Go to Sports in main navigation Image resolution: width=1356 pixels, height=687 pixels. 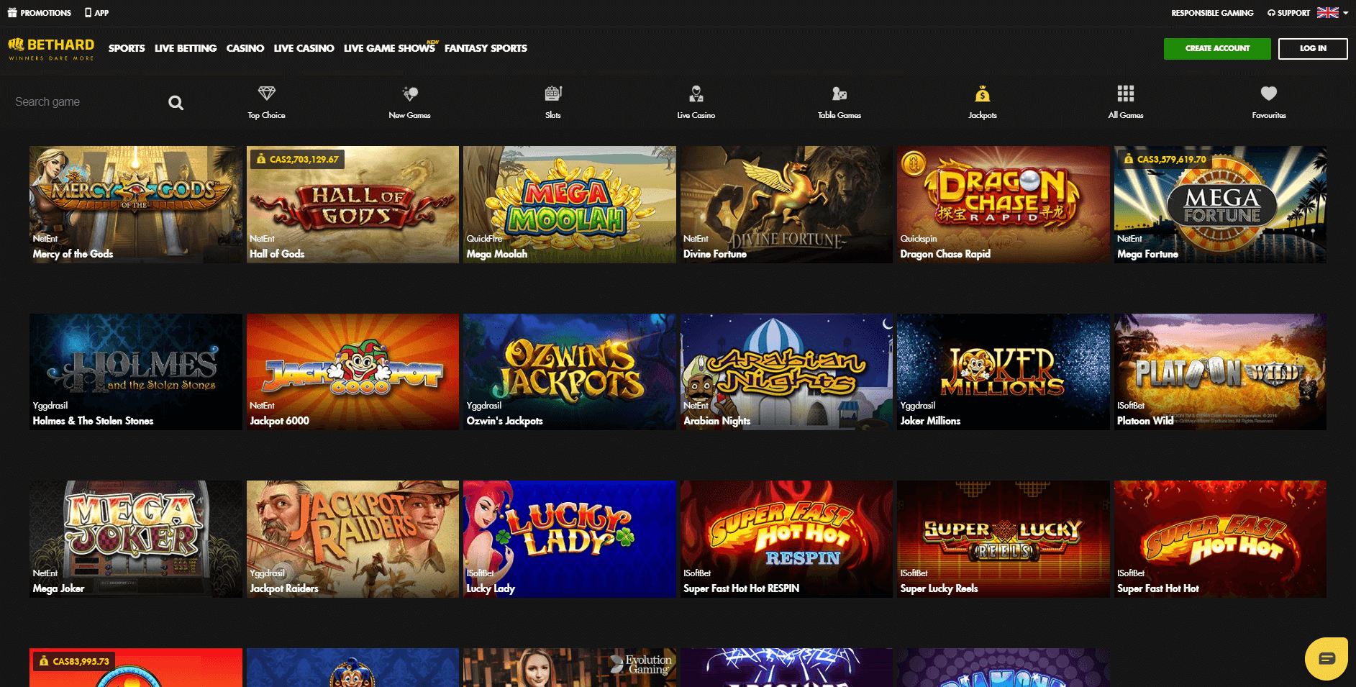click(127, 48)
